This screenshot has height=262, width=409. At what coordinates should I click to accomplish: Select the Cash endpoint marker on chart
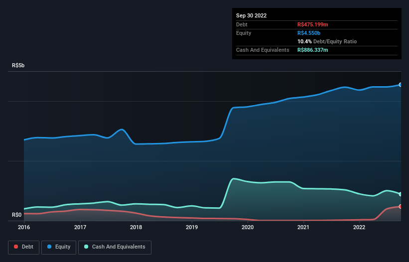pos(401,194)
